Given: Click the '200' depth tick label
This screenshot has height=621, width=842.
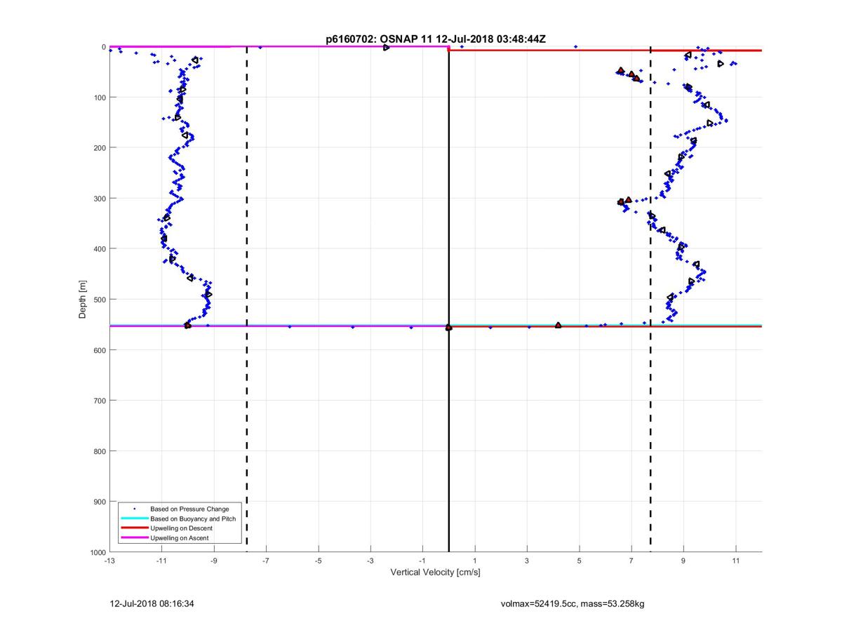Looking at the screenshot, I should point(99,147).
